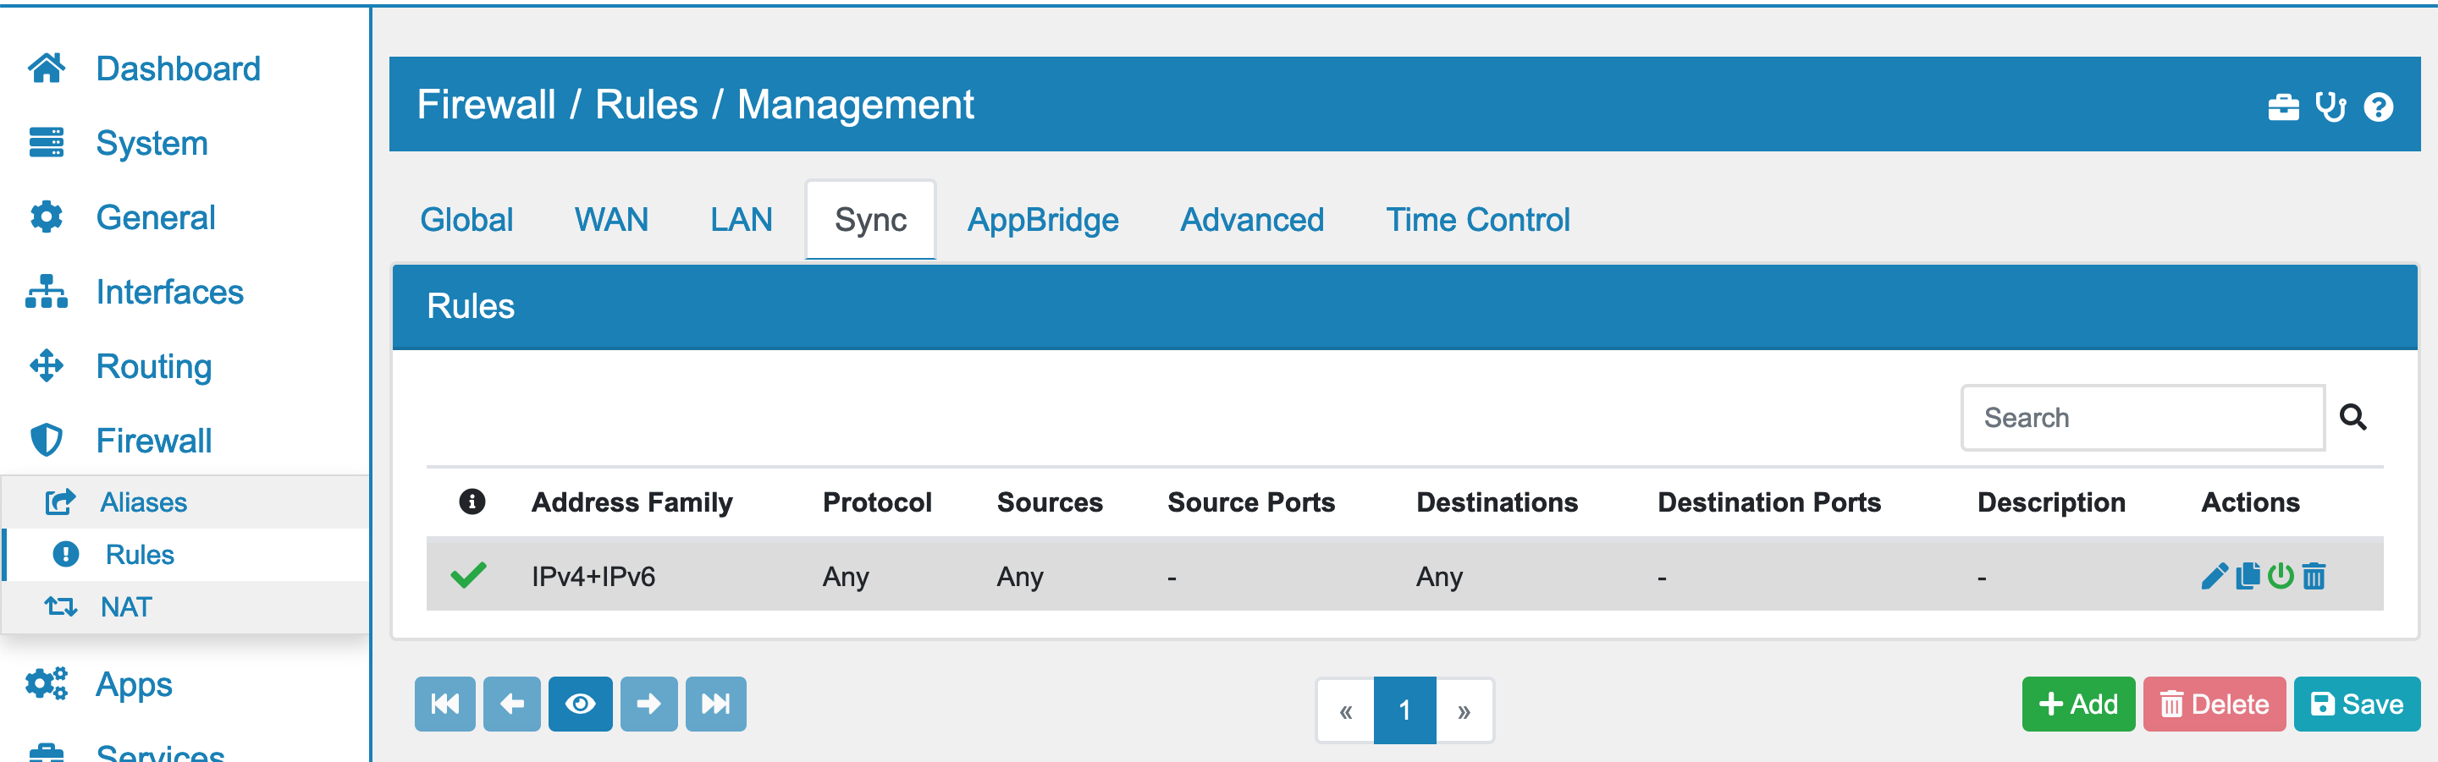The height and width of the screenshot is (762, 2438).
Task: Click the System server icon
Action: coord(47,143)
